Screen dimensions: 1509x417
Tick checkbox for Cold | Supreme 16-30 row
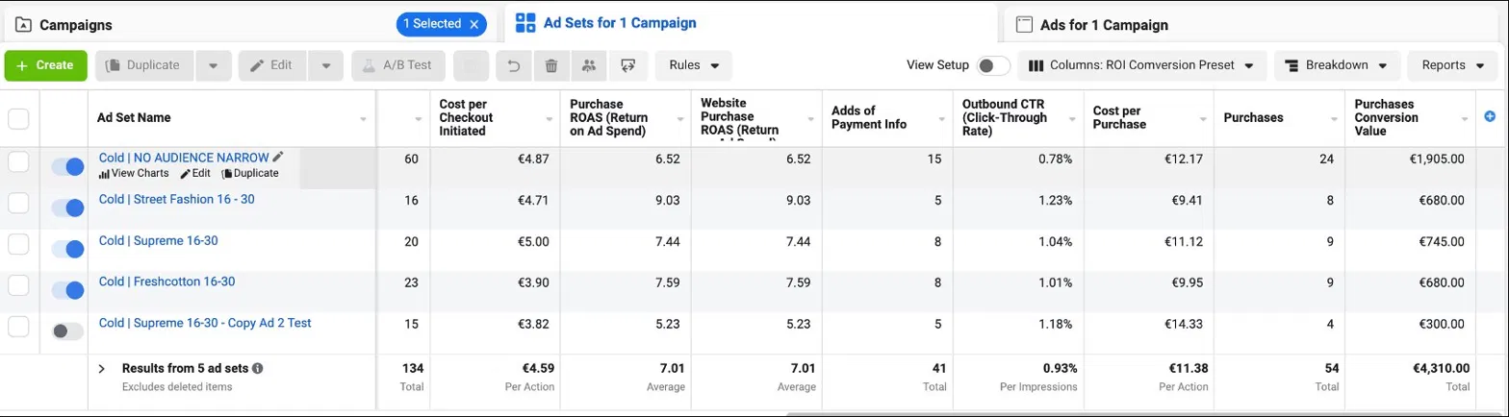pyautogui.click(x=18, y=244)
